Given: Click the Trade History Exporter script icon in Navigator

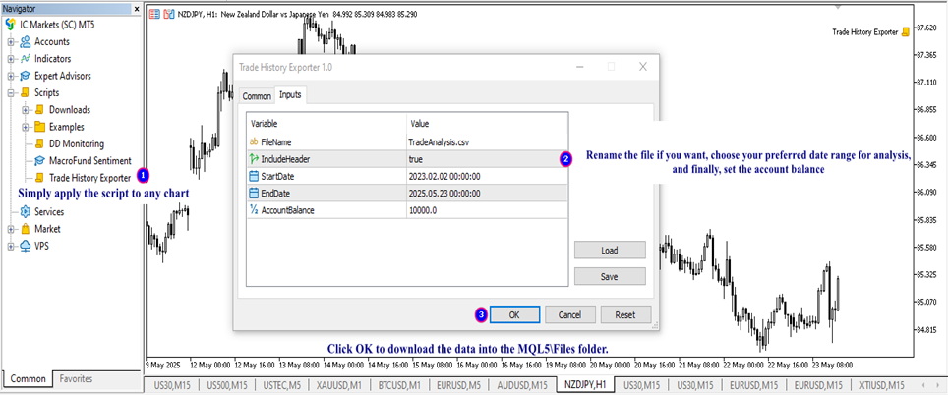Looking at the screenshot, I should point(39,178).
